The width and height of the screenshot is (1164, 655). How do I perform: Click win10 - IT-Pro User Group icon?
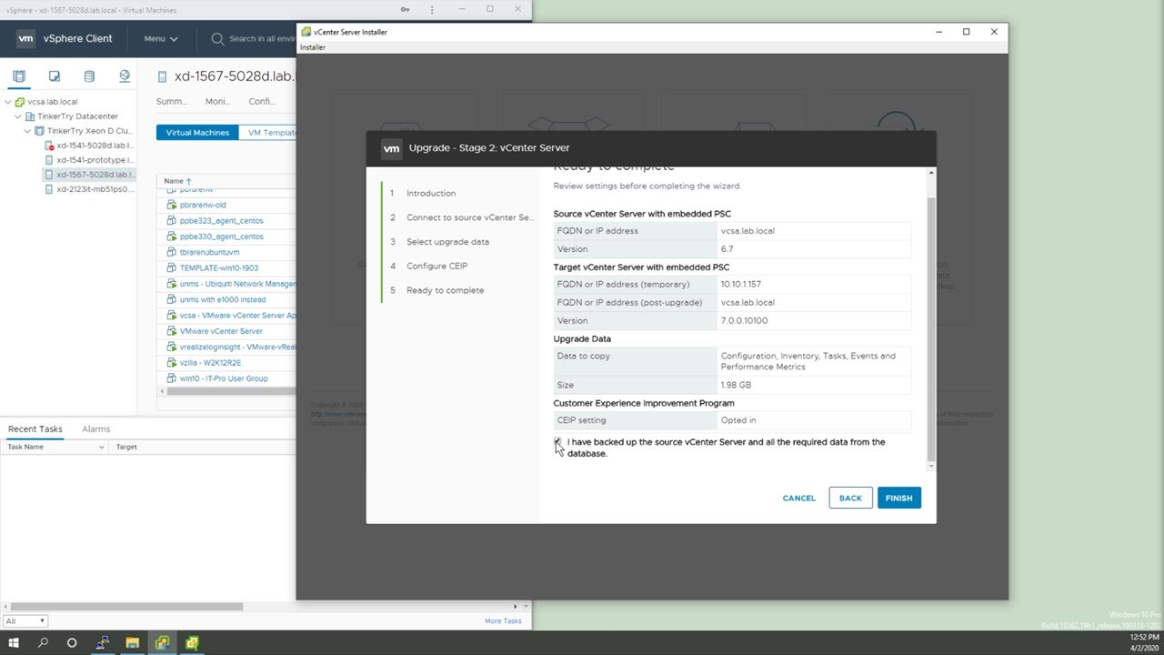tap(172, 378)
